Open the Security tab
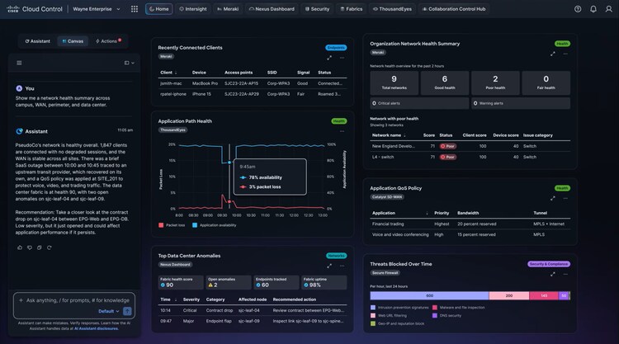The height and width of the screenshot is (344, 619). pyautogui.click(x=317, y=9)
